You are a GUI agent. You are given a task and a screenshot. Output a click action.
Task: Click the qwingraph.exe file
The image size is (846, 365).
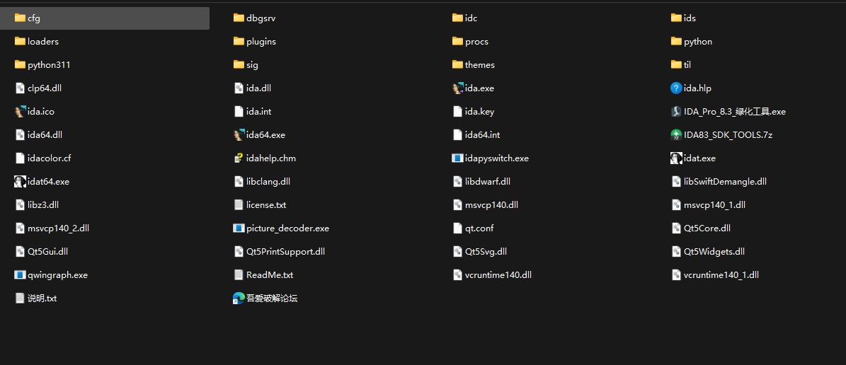[51, 275]
